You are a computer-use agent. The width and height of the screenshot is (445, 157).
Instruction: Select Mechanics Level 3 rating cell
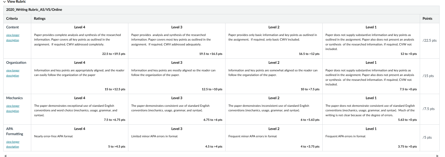click(x=177, y=109)
